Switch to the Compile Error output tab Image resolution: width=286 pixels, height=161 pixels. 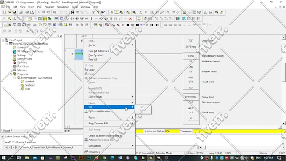point(39,148)
